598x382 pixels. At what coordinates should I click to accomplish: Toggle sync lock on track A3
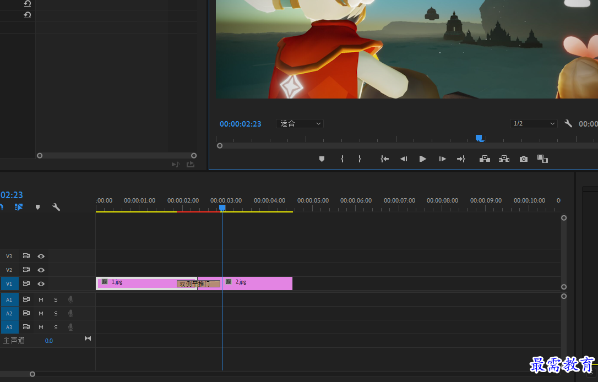tap(26, 327)
